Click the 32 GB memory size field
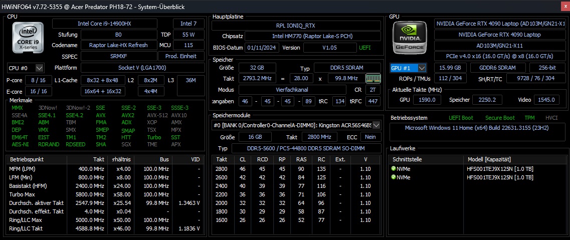Image resolution: width=570 pixels, height=240 pixels. [x=257, y=68]
